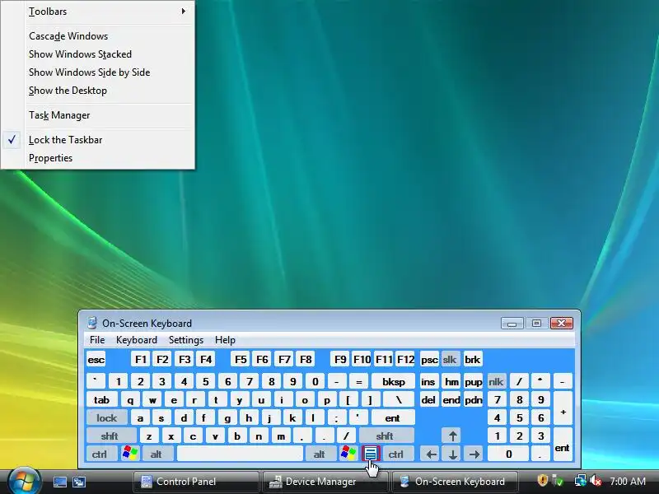Toggle the right shft key
The height and width of the screenshot is (494, 659).
[x=385, y=436]
